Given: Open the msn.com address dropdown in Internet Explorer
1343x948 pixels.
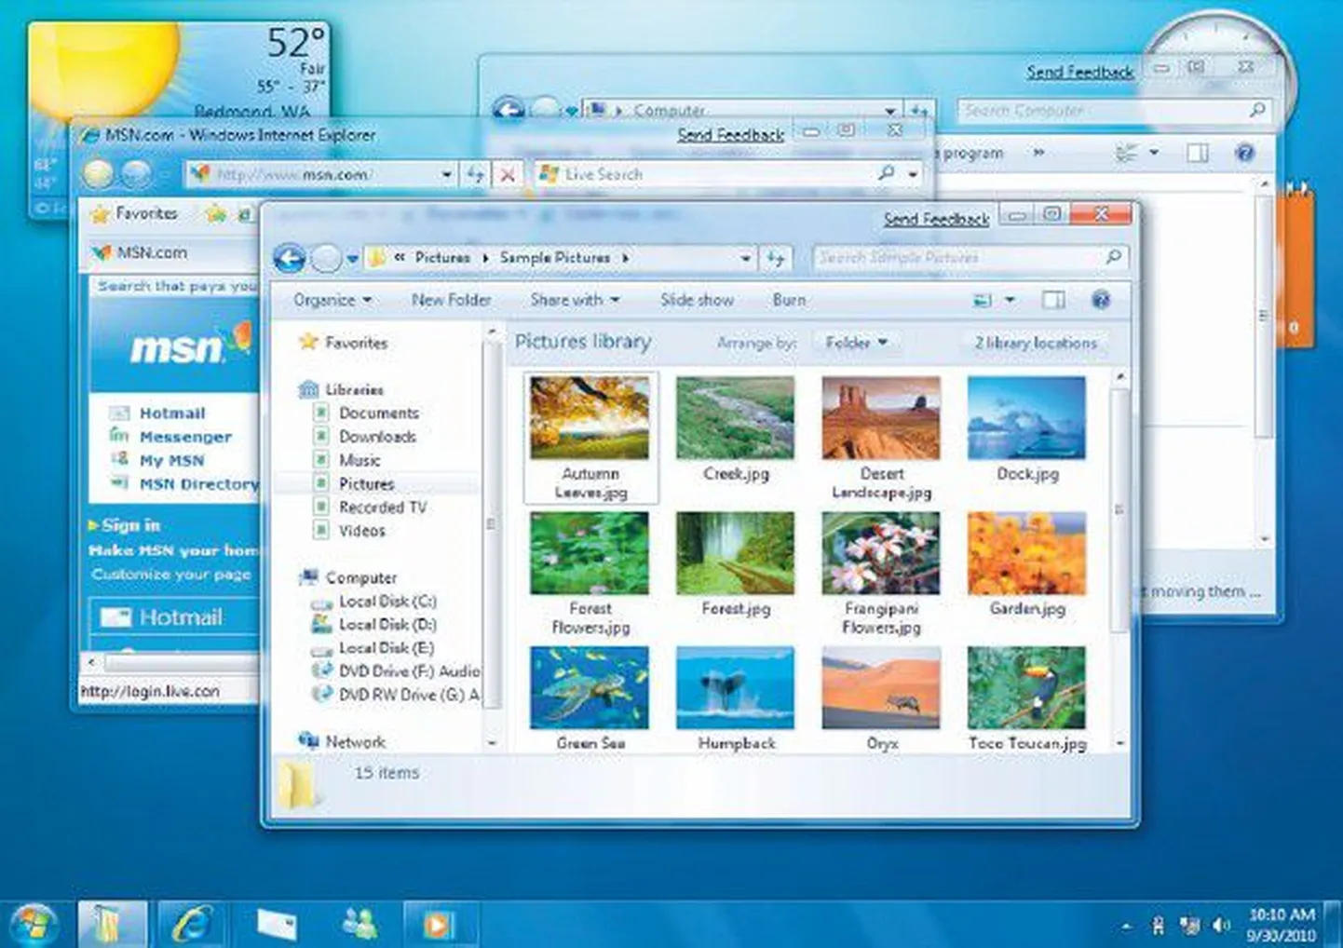Looking at the screenshot, I should 447,174.
